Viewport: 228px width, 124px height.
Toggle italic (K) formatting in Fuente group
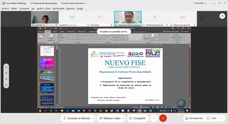(x=70, y=39)
